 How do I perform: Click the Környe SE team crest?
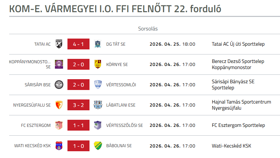click(x=98, y=64)
